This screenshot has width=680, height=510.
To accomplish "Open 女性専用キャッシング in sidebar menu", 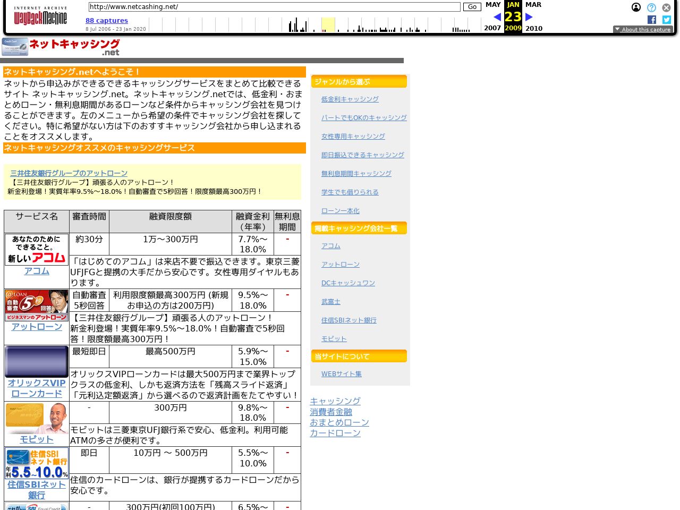I will click(353, 137).
